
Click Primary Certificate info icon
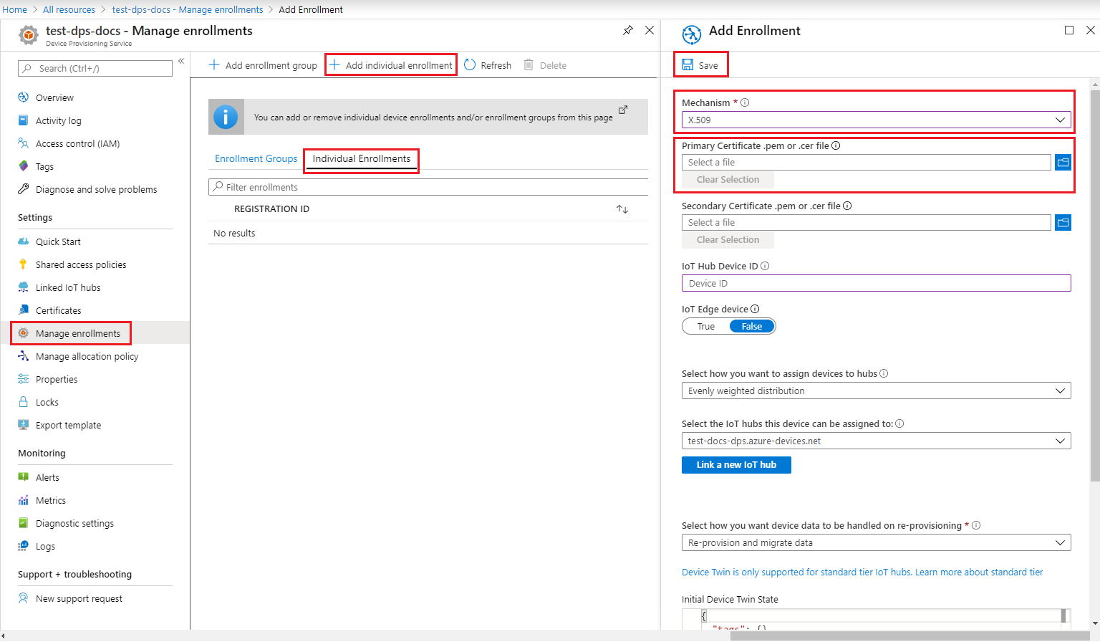tap(836, 145)
